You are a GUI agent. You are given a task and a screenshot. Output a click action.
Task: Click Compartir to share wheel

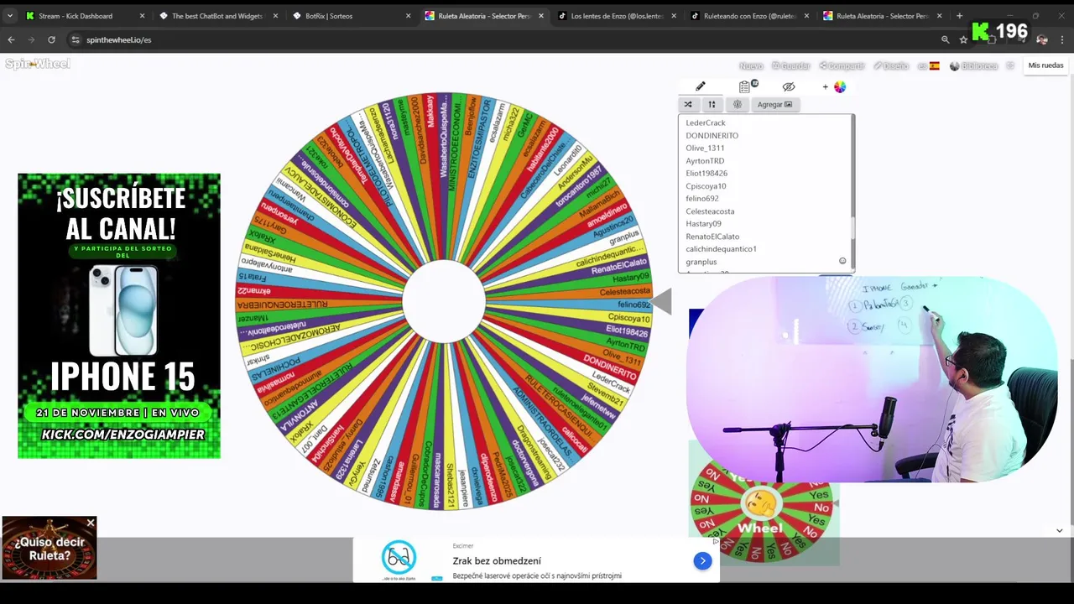pyautogui.click(x=842, y=65)
